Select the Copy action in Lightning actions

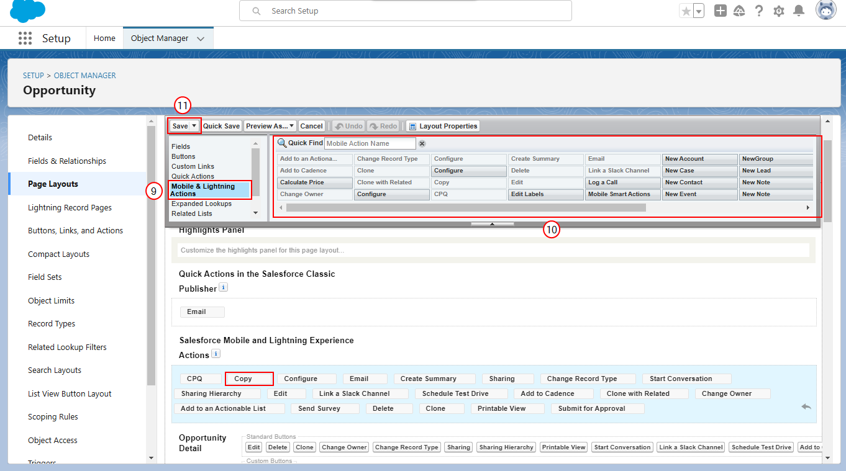click(249, 379)
